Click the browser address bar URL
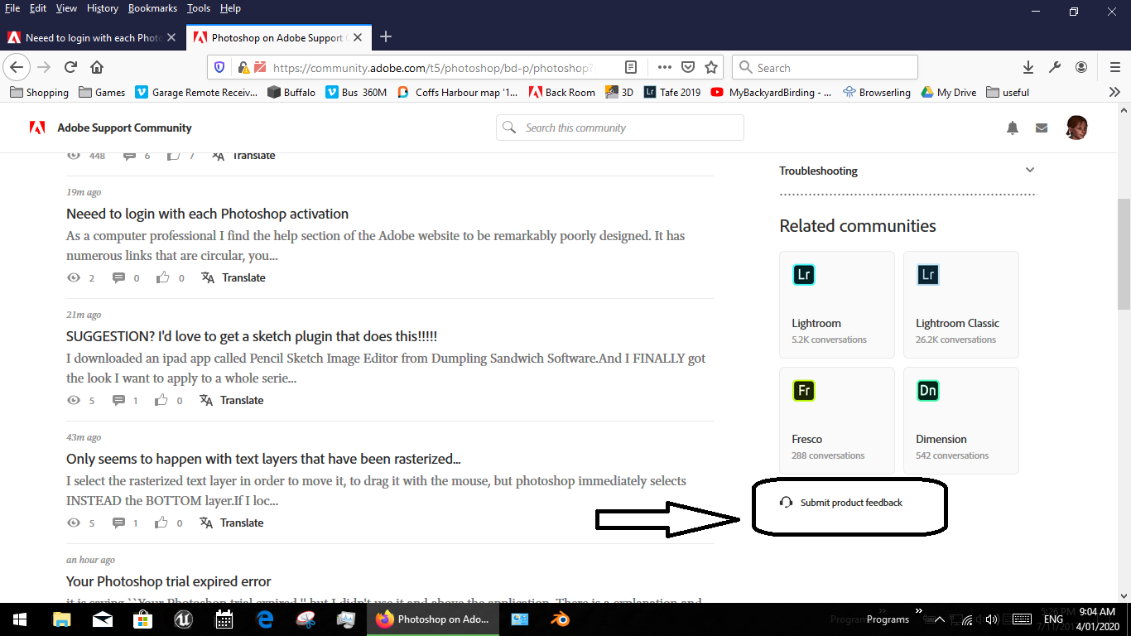Image resolution: width=1131 pixels, height=636 pixels. tap(431, 67)
